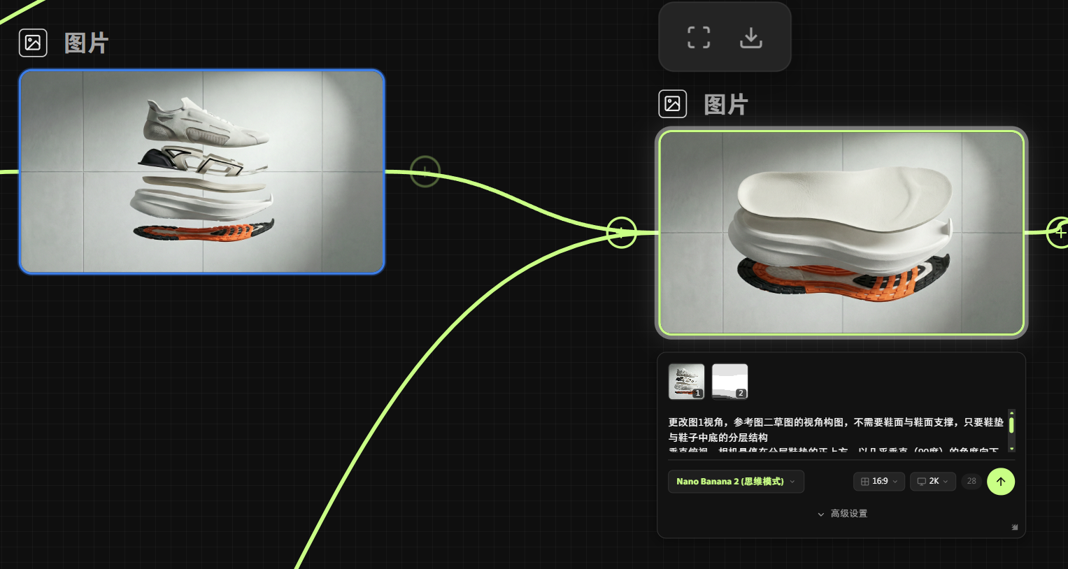Select reference thumbnail 1

coord(686,382)
